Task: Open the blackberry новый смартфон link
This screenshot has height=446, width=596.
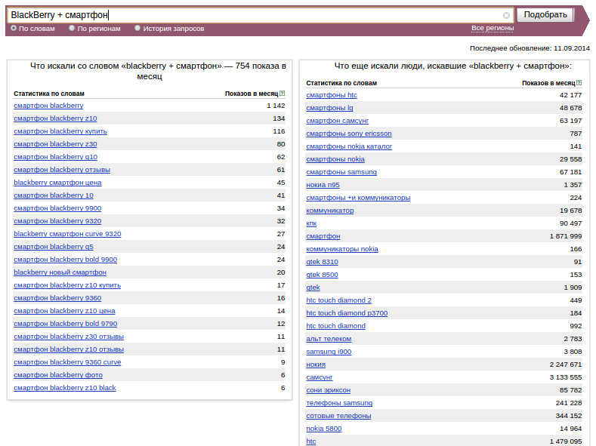Action: coord(60,272)
